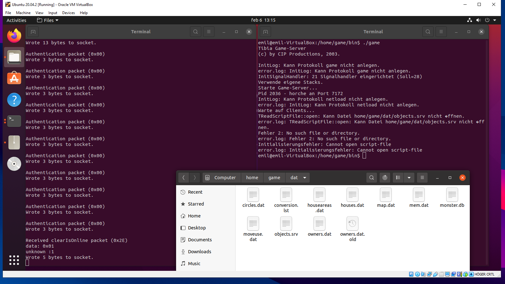Screen dimensions: 505x284
Task: Click the power icon in top bar
Action: (487, 20)
